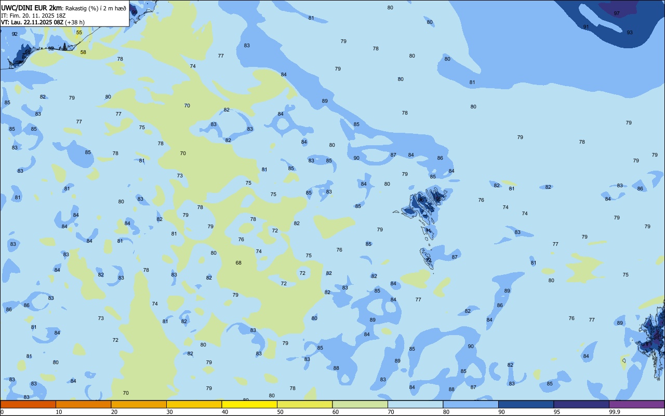
Task: Click the '58' humidity value on the map
Action: 83,52
